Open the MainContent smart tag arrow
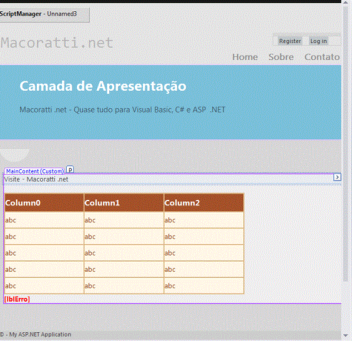Screen dimensions: 352x341 click(x=337, y=177)
